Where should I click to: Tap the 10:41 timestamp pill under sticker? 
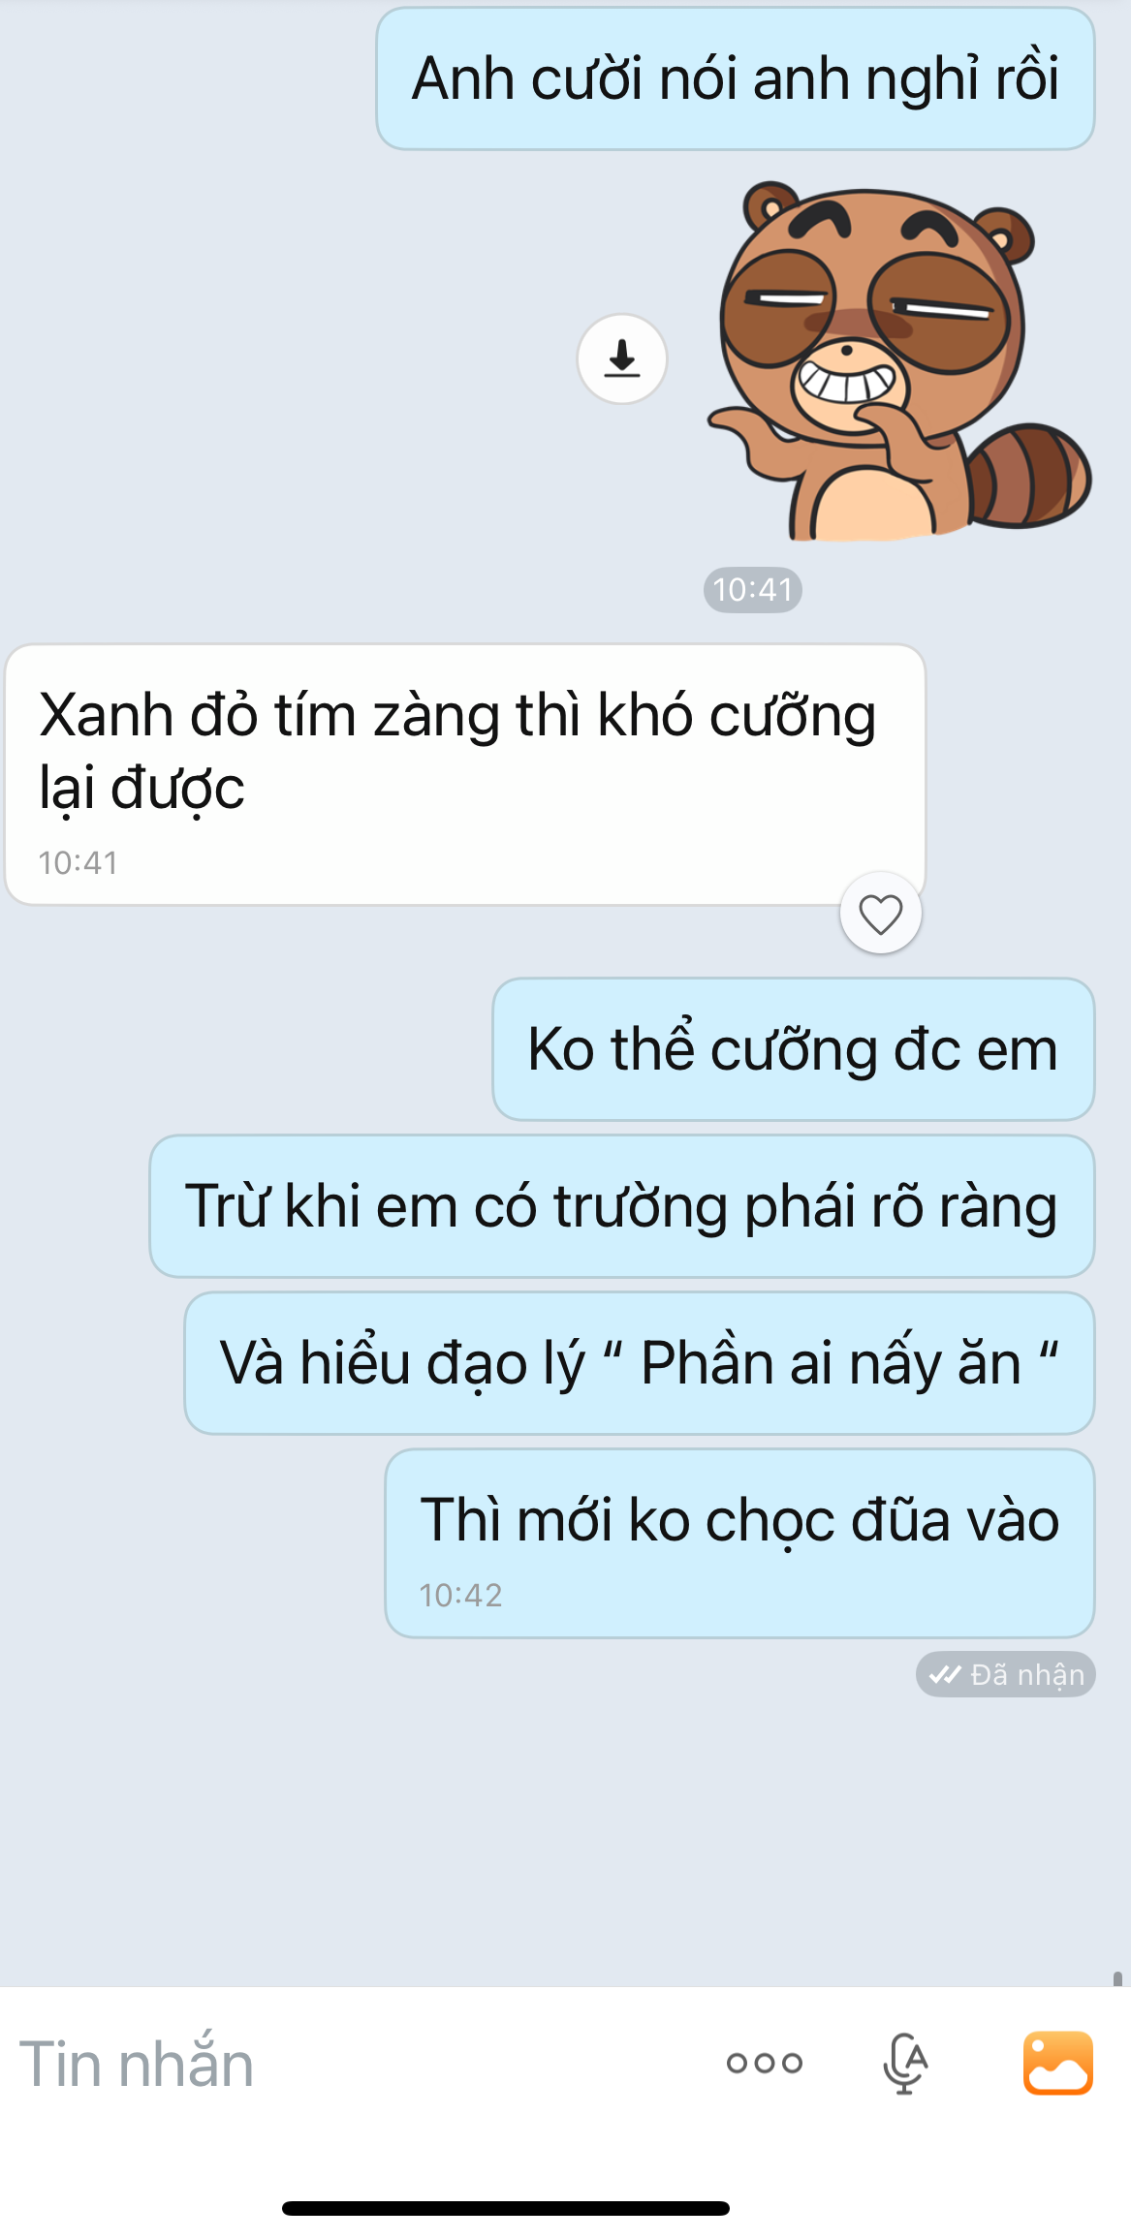pos(753,590)
